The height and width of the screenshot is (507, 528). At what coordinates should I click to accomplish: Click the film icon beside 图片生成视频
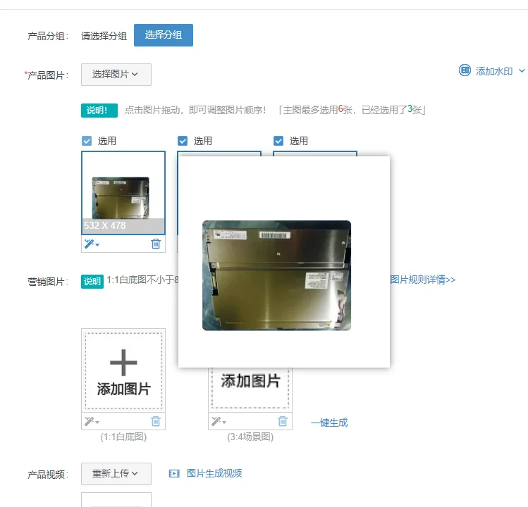coord(174,474)
